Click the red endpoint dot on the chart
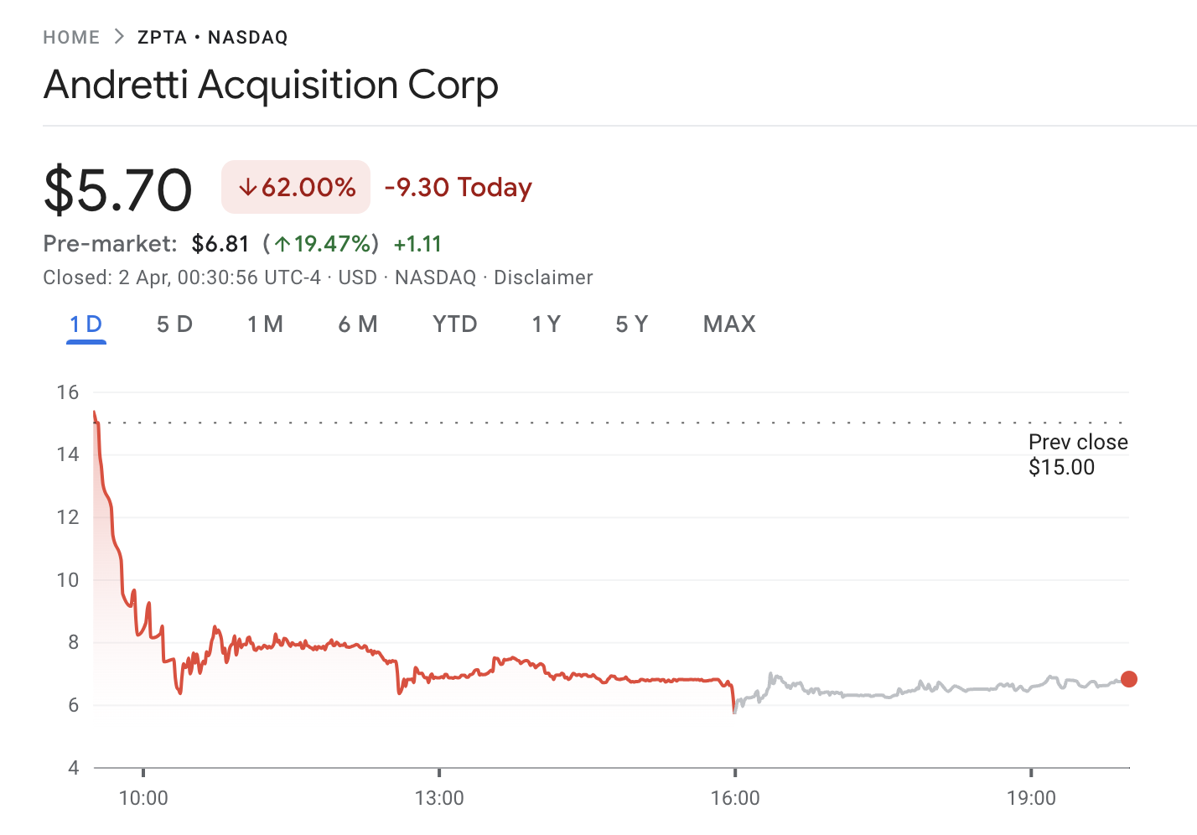The height and width of the screenshot is (835, 1197). [1129, 680]
